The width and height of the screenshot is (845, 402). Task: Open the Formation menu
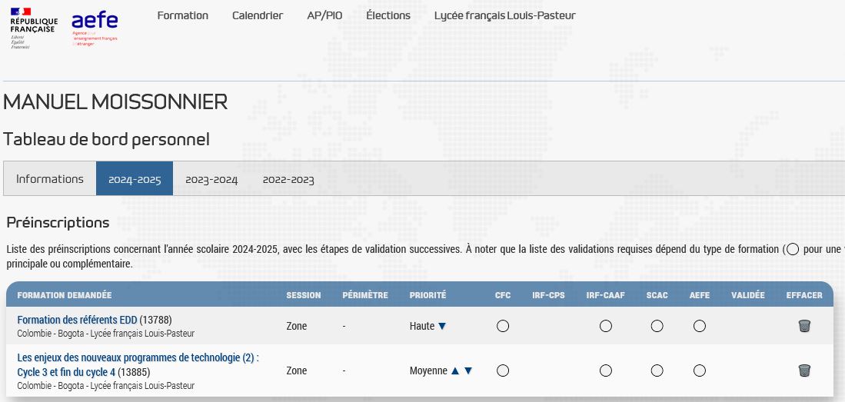click(182, 15)
